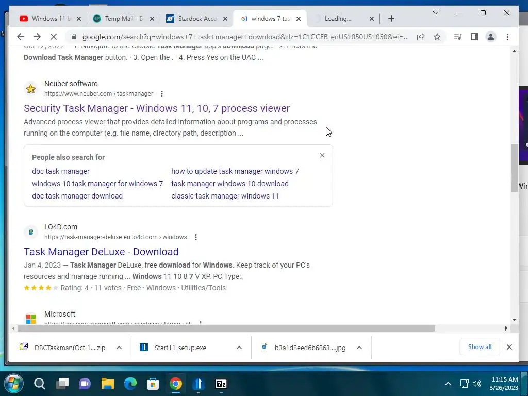Viewport: 528px width, 396px height.
Task: Switch to Start11 app on taskbar
Action: coord(199,384)
